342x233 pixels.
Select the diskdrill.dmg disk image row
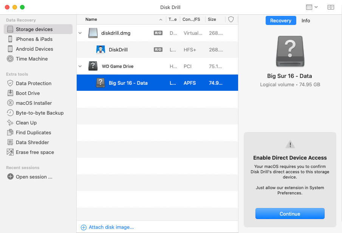[x=157, y=33]
